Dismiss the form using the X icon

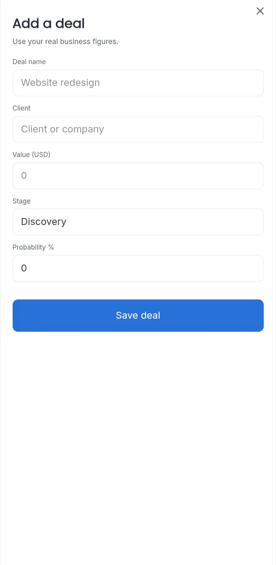point(260,11)
